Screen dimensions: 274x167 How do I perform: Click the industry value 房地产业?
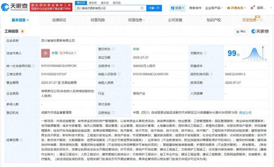tap(139, 94)
